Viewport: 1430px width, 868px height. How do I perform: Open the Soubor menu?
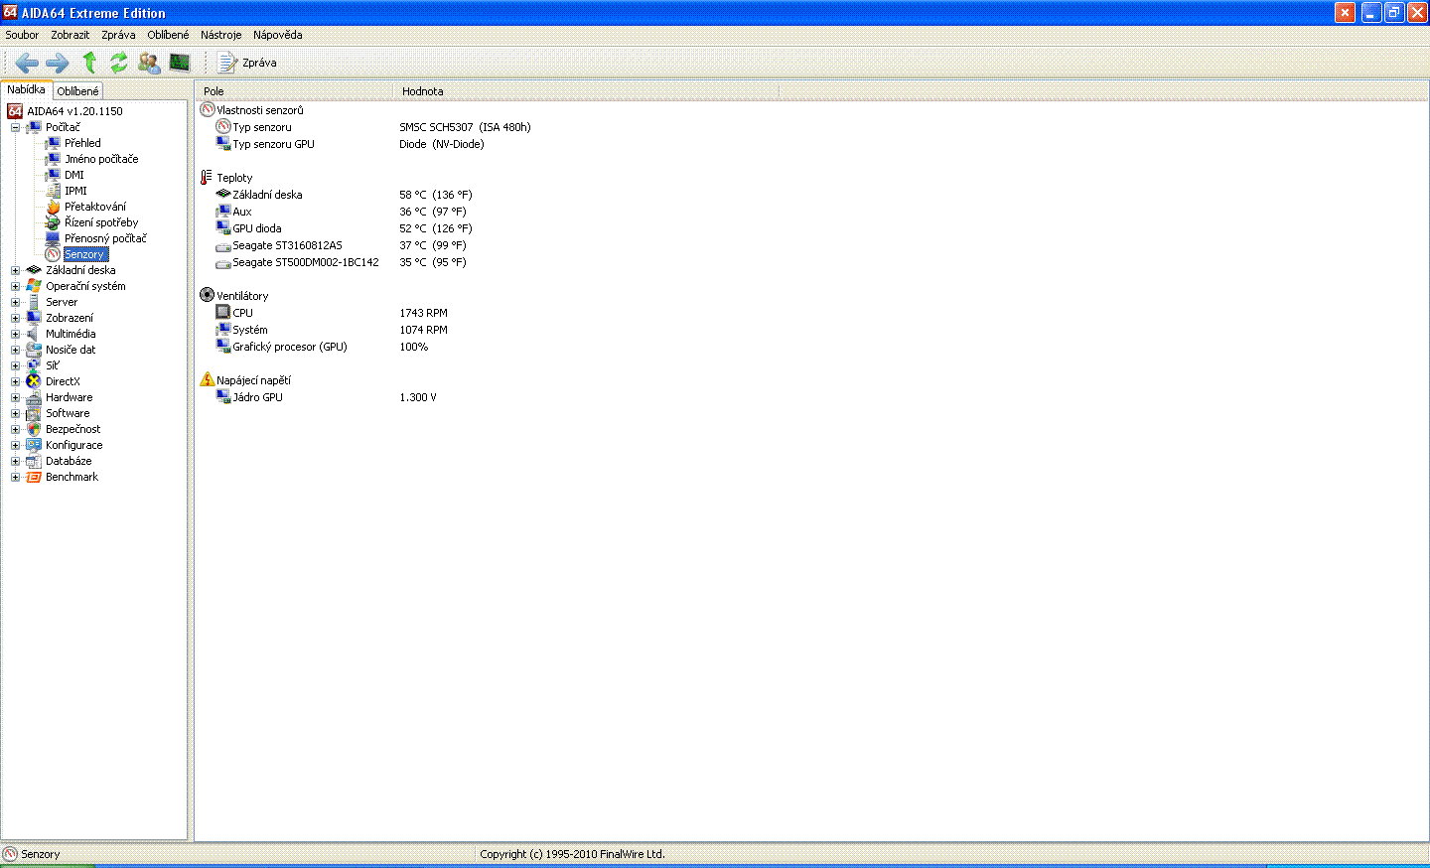[x=22, y=35]
